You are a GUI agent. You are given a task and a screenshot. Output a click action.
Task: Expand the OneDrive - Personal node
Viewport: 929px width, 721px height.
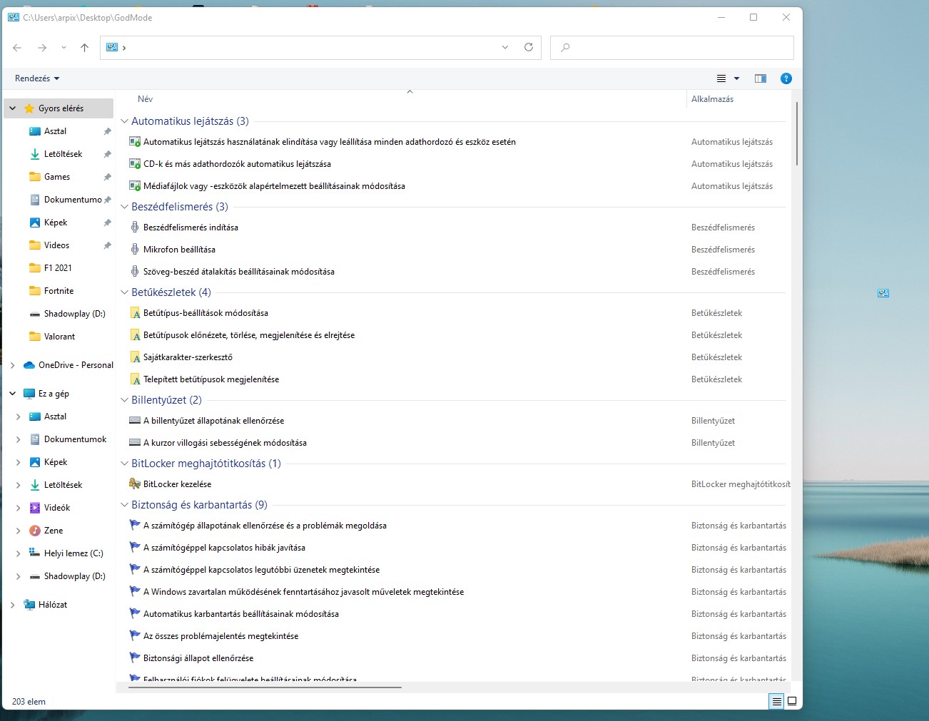click(x=13, y=365)
